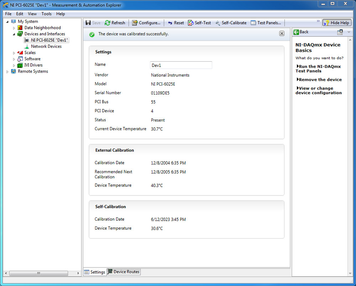Click the Refresh green arrows icon
This screenshot has height=286, width=356.
pos(108,23)
